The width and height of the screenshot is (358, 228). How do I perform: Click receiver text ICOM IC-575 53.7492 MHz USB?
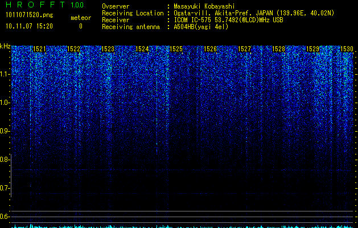(x=228, y=20)
